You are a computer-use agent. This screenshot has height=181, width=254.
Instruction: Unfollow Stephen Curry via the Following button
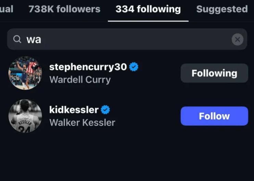coord(214,73)
